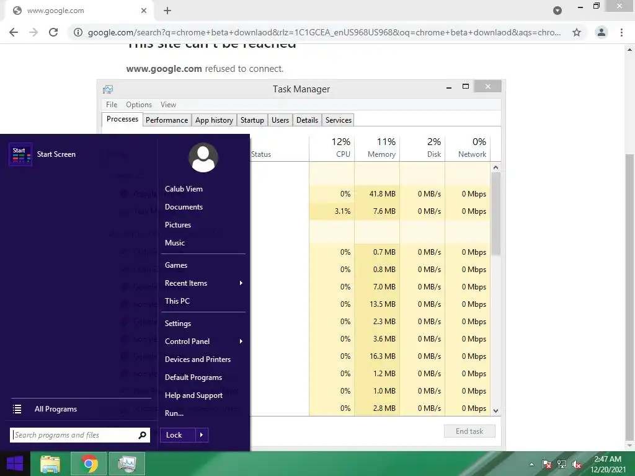Open Pictures from Start menu
Screen dimensions: 635x476
[178, 224]
